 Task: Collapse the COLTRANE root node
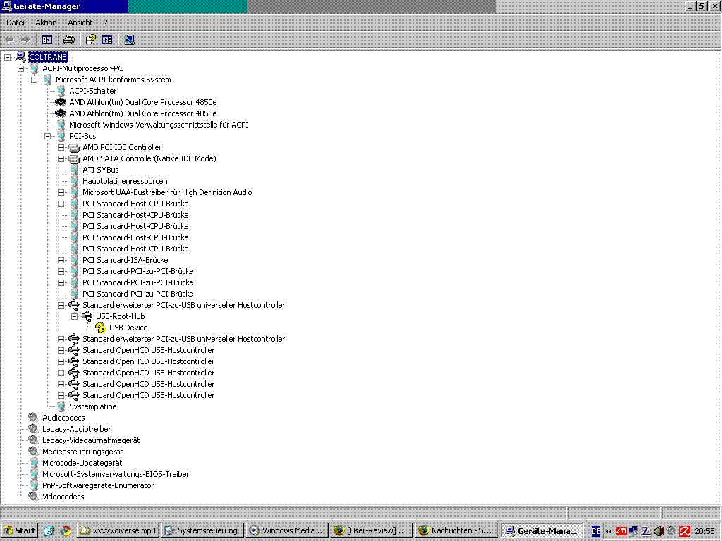click(7, 57)
